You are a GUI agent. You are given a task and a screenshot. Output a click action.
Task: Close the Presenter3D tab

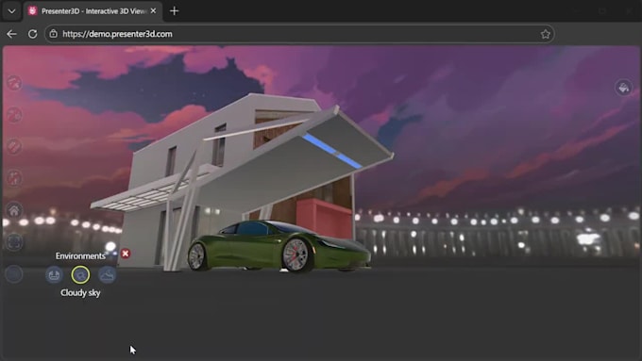[153, 11]
